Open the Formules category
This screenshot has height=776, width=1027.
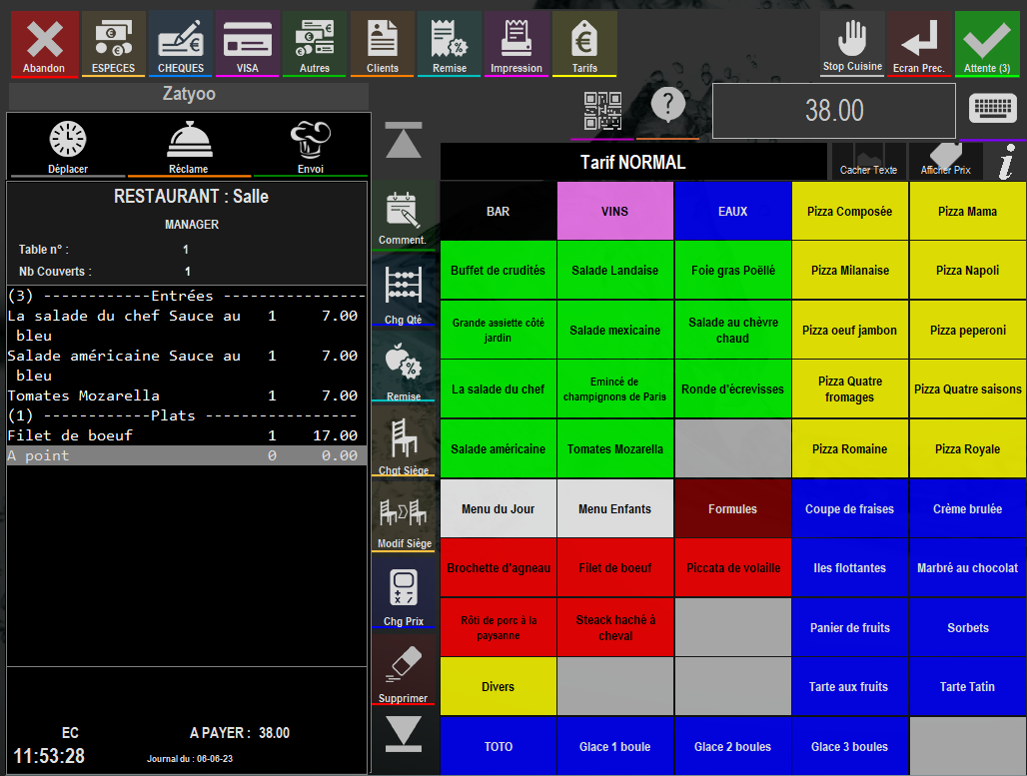coord(733,508)
